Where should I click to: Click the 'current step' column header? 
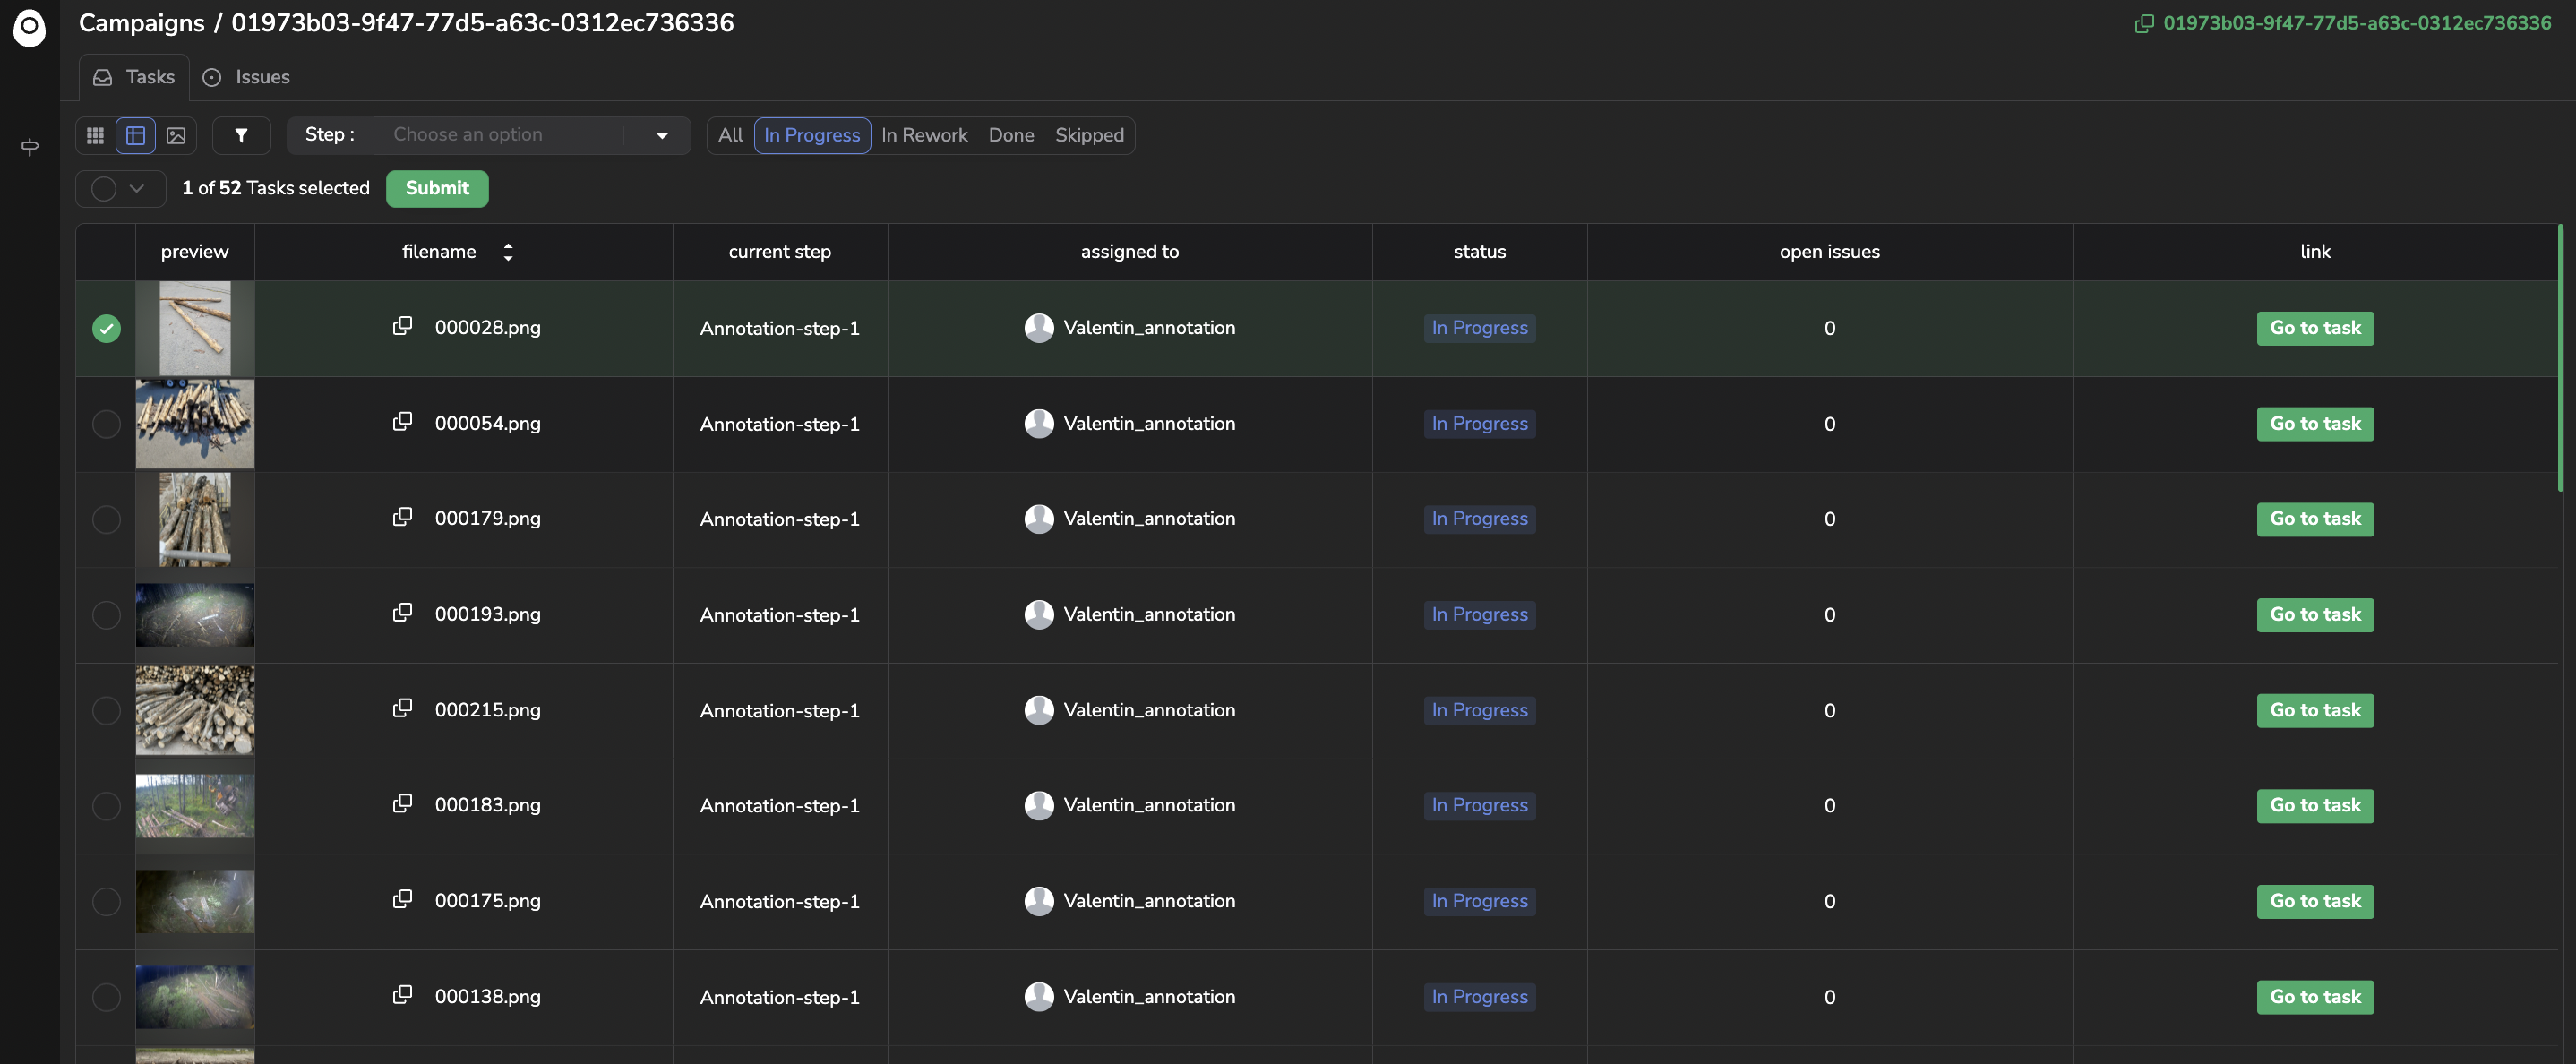pyautogui.click(x=779, y=252)
